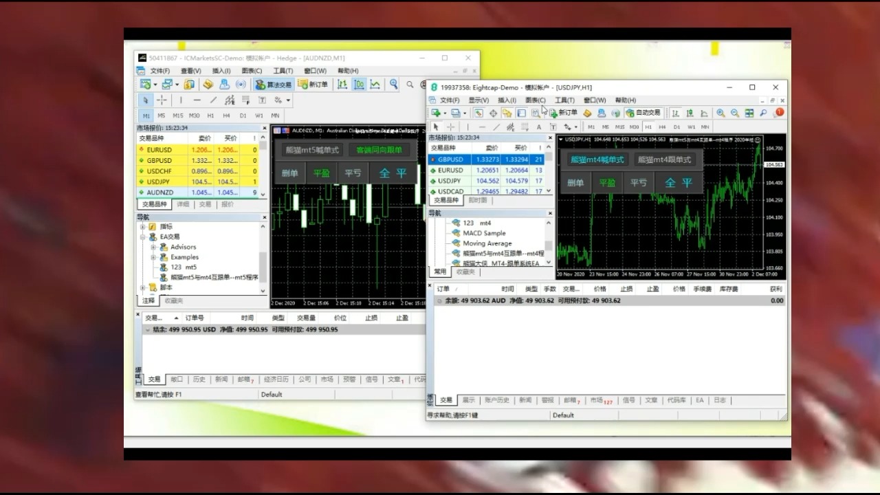This screenshot has width=880, height=495.
Task: Open 帮助(H) menu in MT4 window
Action: (626, 100)
